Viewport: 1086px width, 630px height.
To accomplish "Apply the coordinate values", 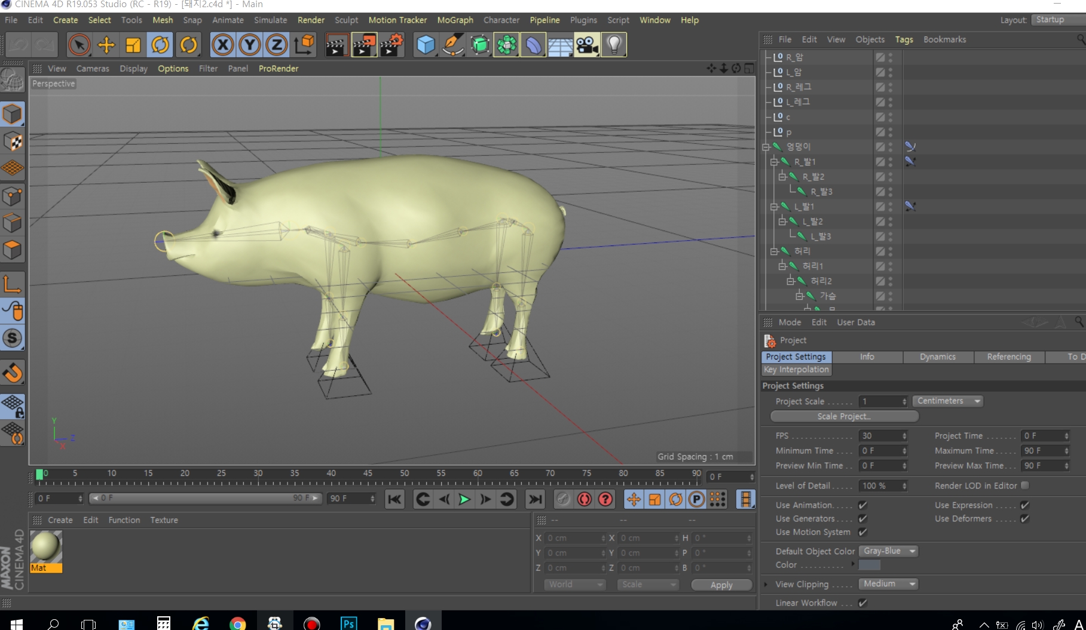I will point(721,585).
